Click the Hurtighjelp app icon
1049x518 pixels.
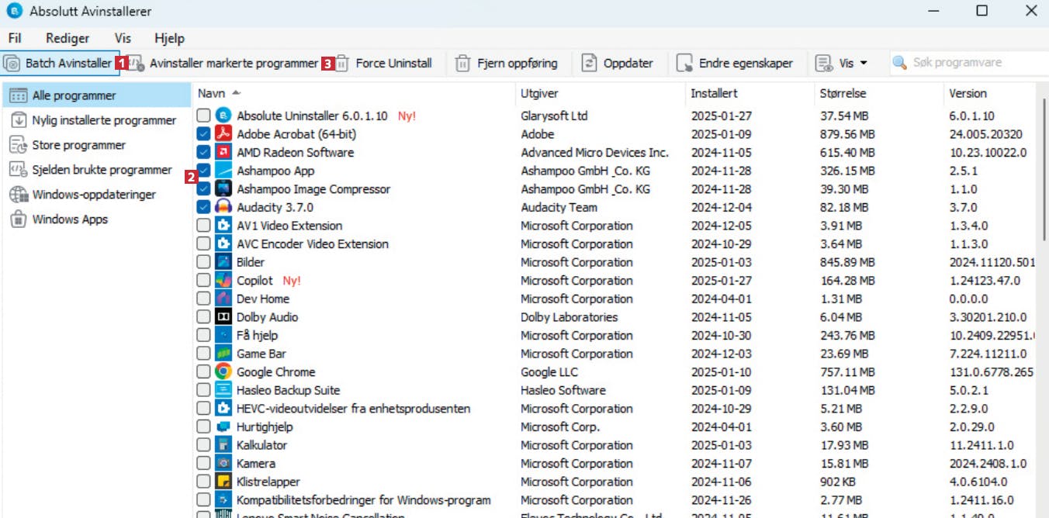[223, 426]
